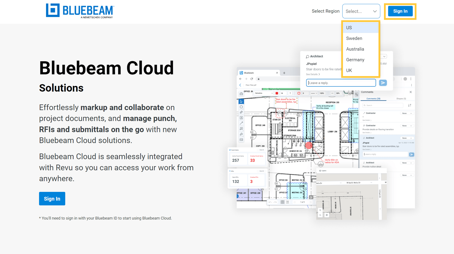Screen dimensions: 454x254
Task: Click the blue Sign In button on the left
Action: (x=52, y=198)
